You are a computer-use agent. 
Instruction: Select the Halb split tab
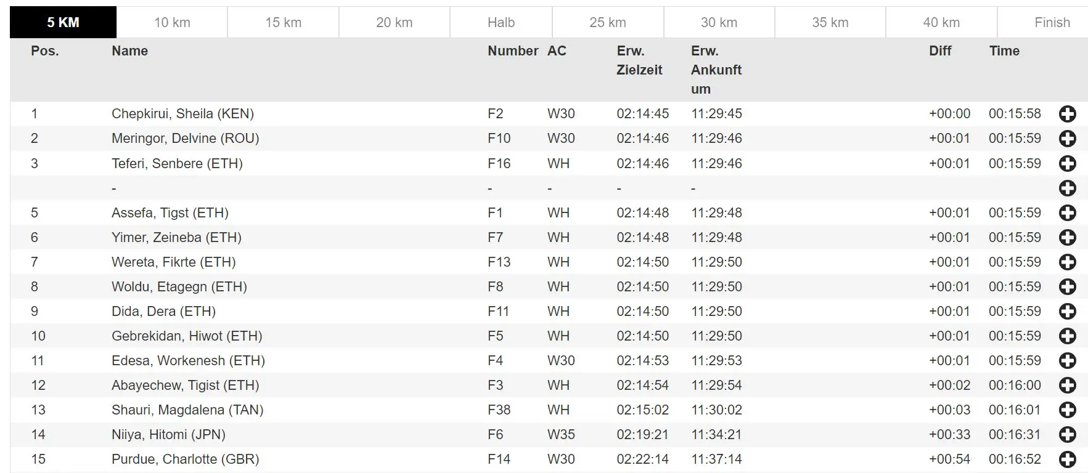coord(501,23)
